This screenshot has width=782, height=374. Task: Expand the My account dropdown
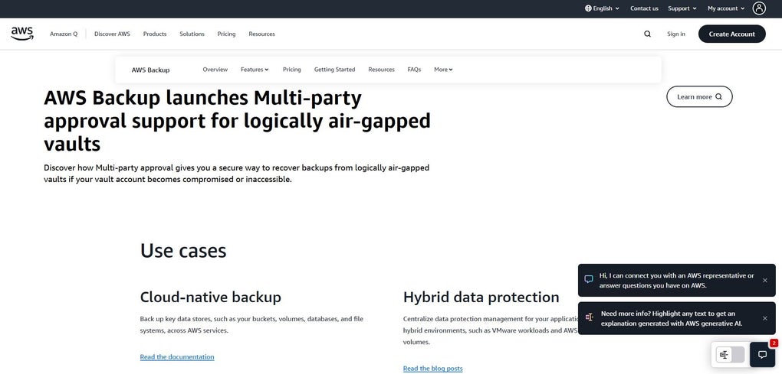(x=726, y=8)
